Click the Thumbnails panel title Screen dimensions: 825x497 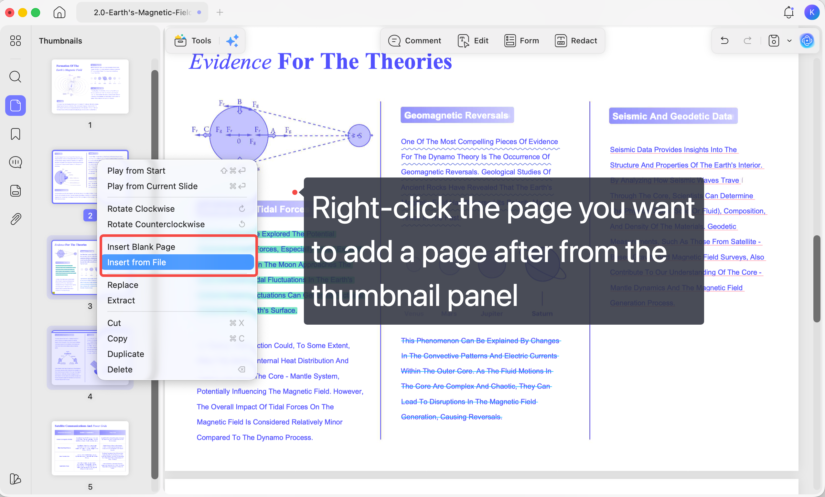tap(60, 41)
